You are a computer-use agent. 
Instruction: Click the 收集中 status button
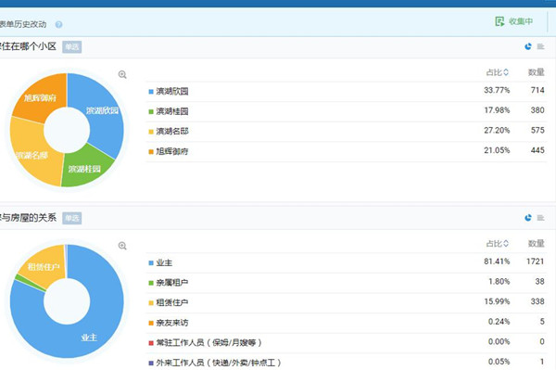pyautogui.click(x=514, y=21)
